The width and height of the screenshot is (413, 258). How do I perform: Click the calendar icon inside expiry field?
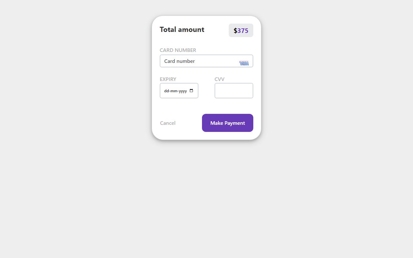(191, 91)
